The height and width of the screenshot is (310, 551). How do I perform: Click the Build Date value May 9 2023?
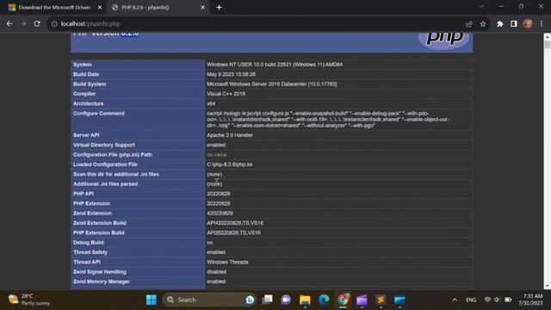pos(231,75)
